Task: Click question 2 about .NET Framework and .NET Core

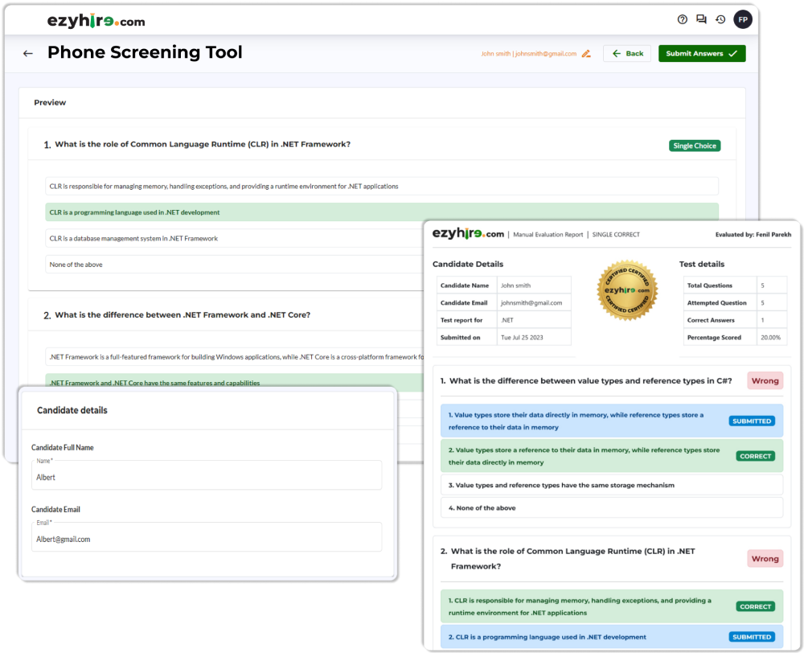Action: pyautogui.click(x=183, y=315)
